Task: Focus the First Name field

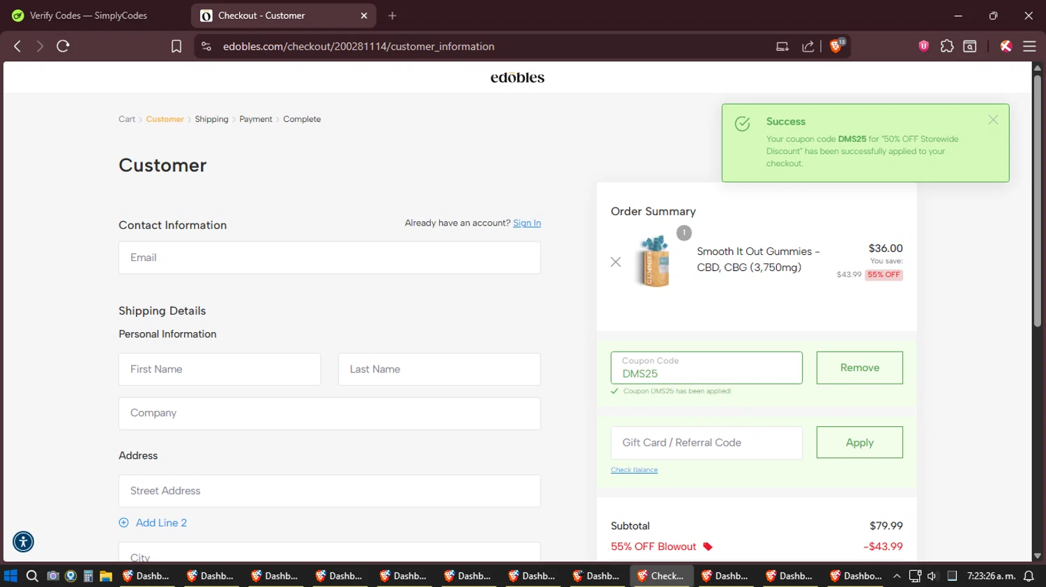Action: point(220,369)
